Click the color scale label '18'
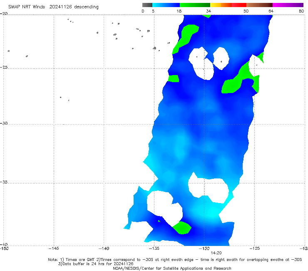 tap(179, 11)
